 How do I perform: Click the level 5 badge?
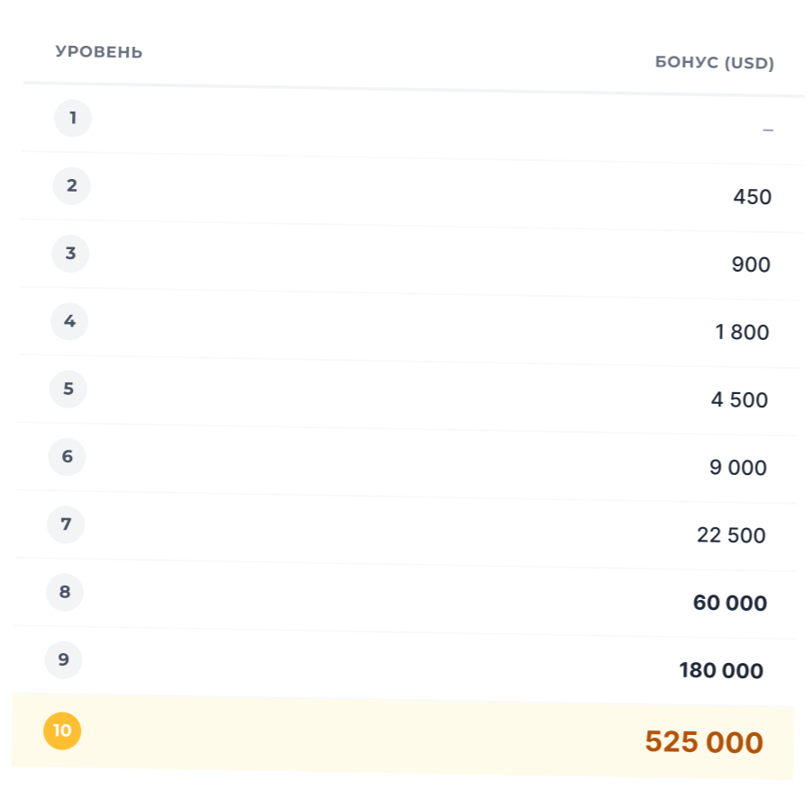tap(68, 389)
